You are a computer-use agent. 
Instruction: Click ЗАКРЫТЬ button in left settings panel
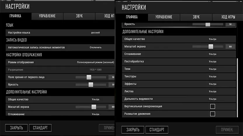16,128
